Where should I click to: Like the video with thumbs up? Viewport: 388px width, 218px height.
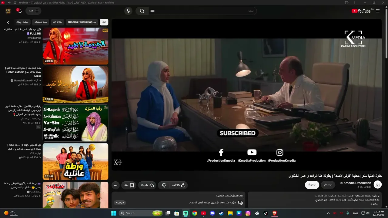pyautogui.click(x=179, y=185)
